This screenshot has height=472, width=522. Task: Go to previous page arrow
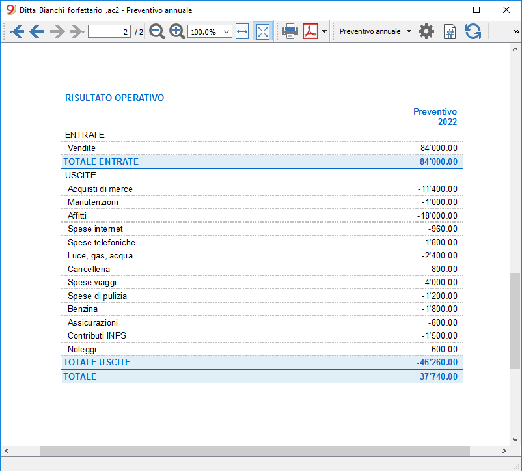pyautogui.click(x=37, y=32)
